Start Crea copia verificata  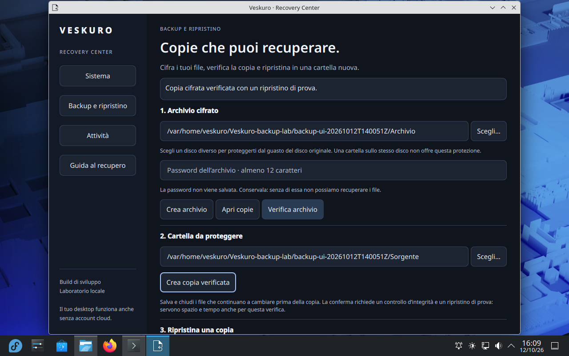pos(198,283)
